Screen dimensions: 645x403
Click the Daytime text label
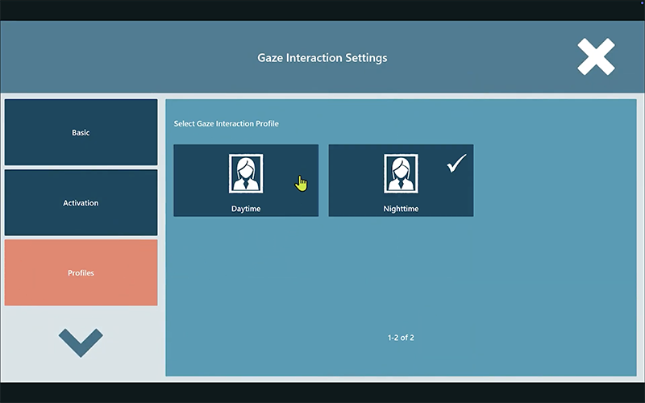pyautogui.click(x=246, y=209)
